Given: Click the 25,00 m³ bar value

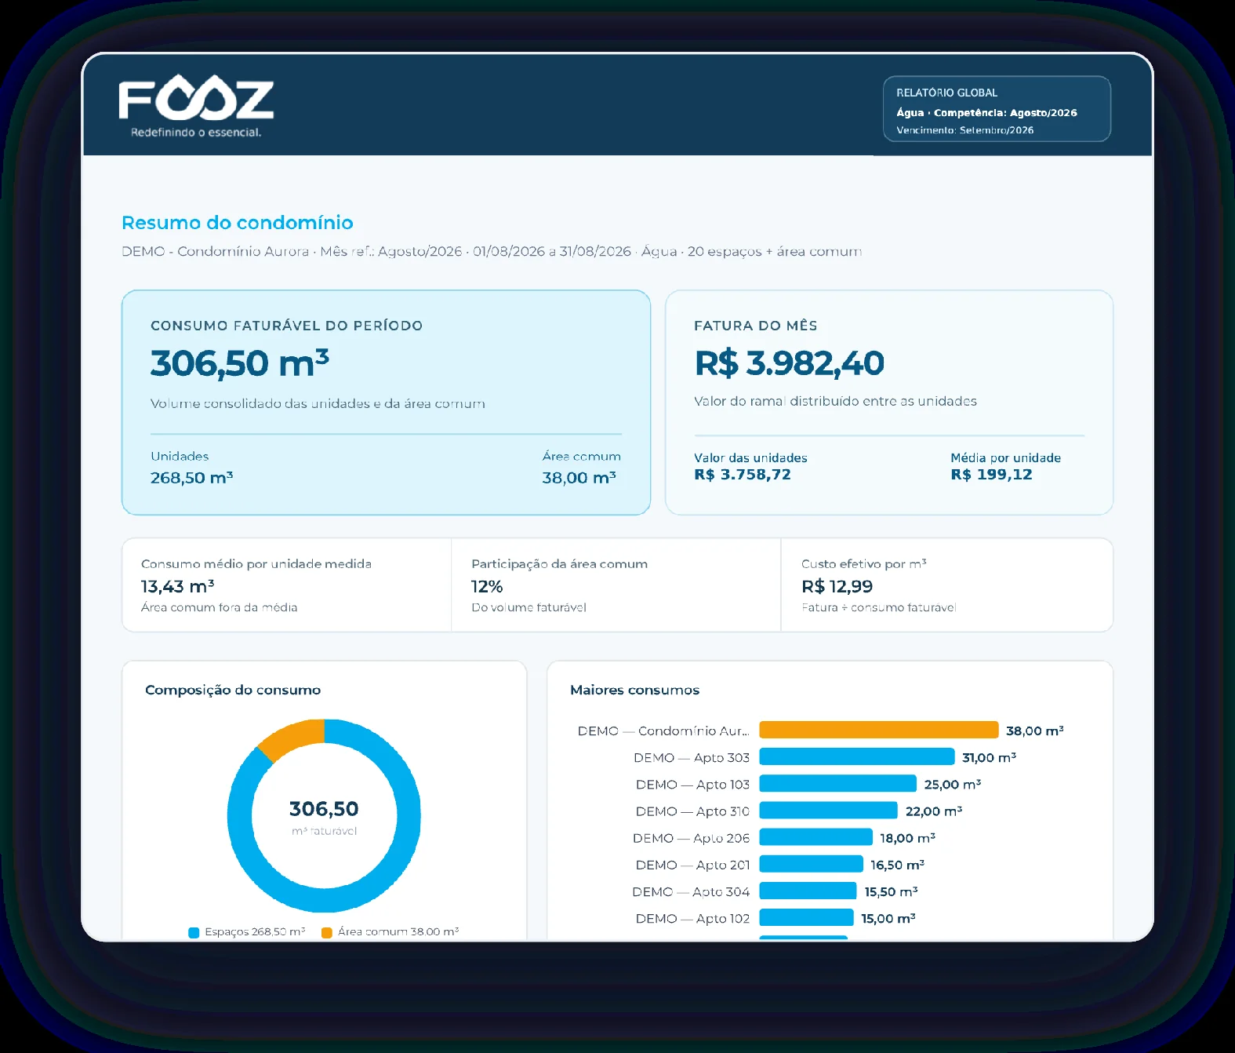Looking at the screenshot, I should pos(953,784).
